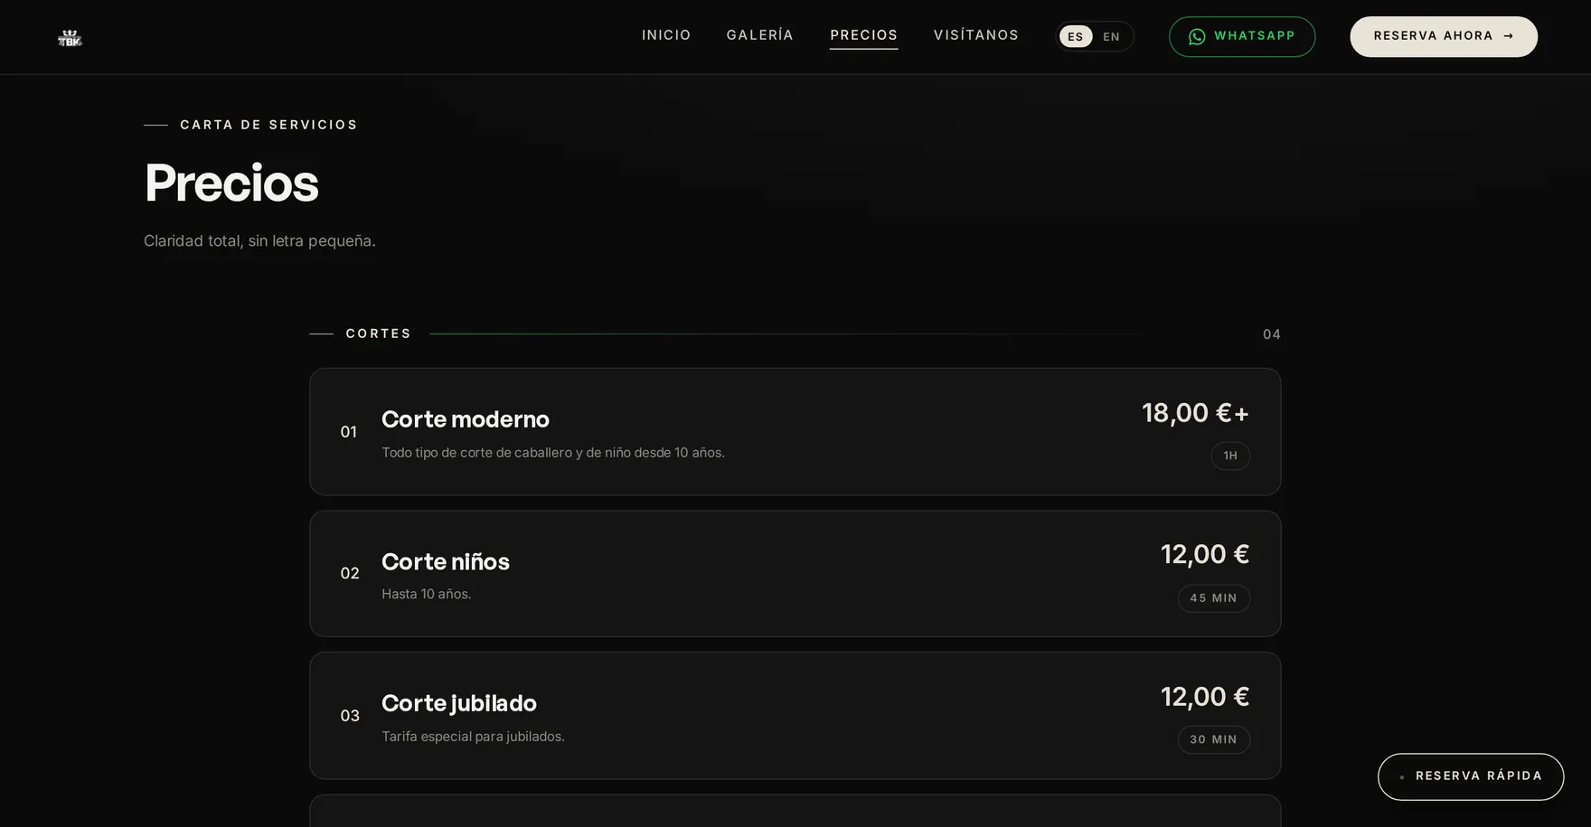The width and height of the screenshot is (1591, 827).
Task: Click the WhatsApp icon in header
Action: point(1197,37)
